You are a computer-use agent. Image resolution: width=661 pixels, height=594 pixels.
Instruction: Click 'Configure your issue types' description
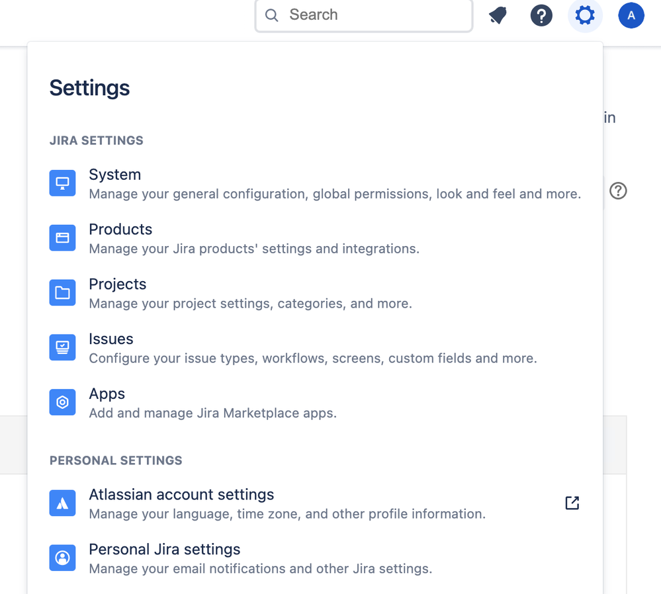(313, 359)
